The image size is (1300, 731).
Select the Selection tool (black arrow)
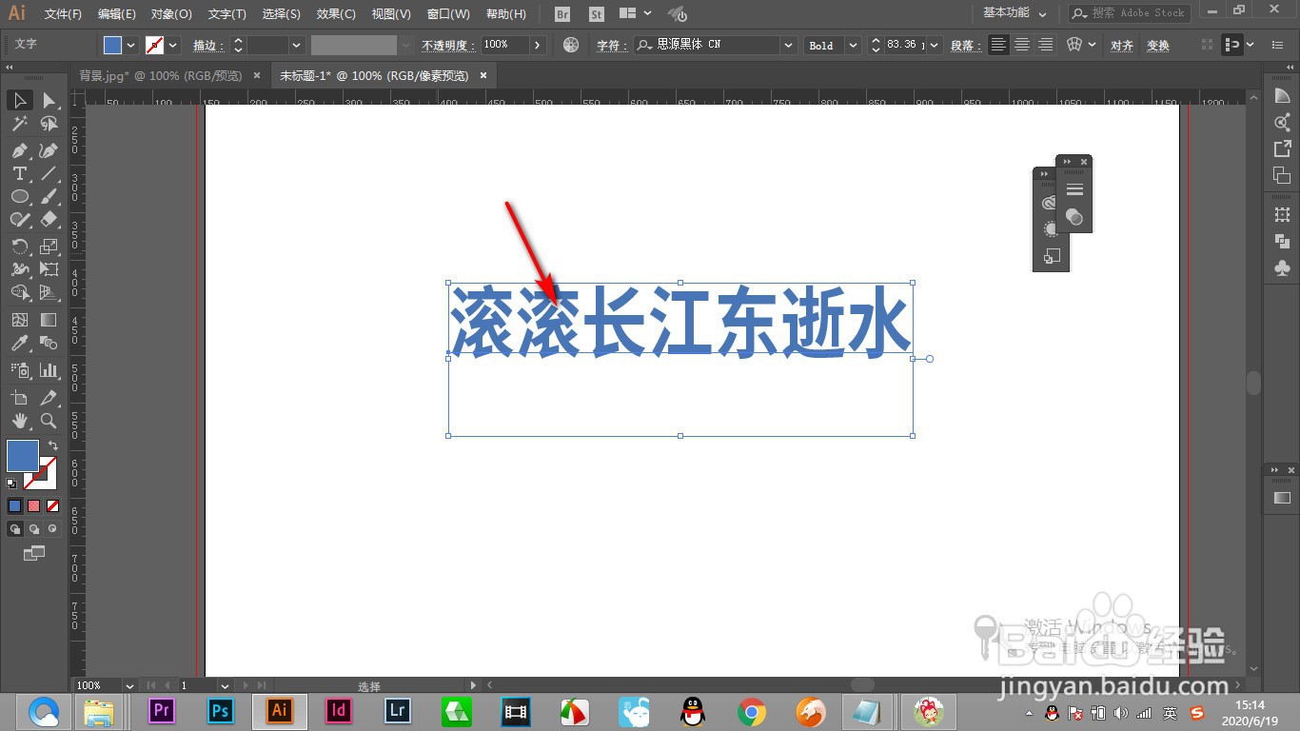click(20, 101)
